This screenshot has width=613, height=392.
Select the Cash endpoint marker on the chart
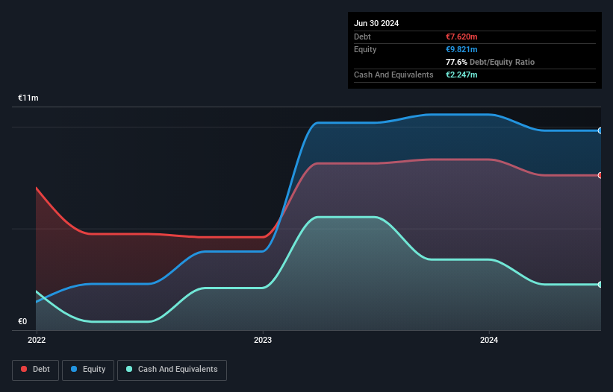point(600,285)
